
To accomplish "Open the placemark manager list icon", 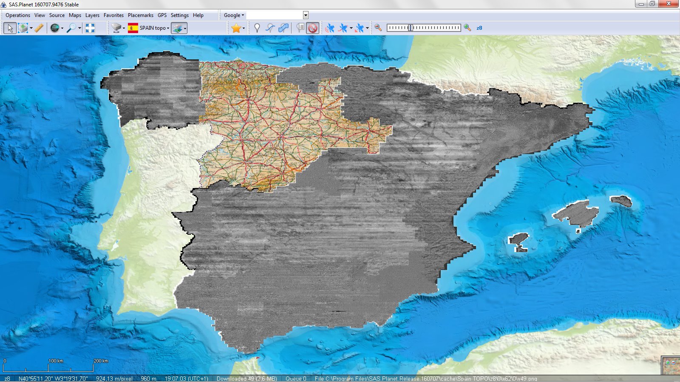I will tap(300, 28).
